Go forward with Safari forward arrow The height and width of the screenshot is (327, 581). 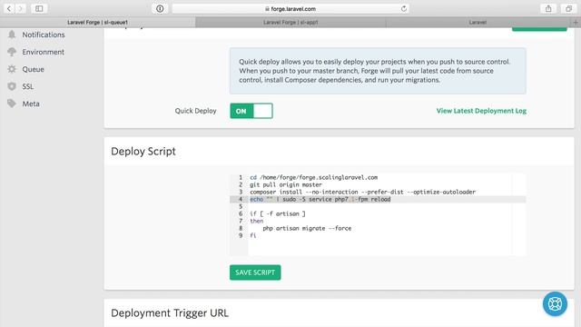click(x=20, y=8)
